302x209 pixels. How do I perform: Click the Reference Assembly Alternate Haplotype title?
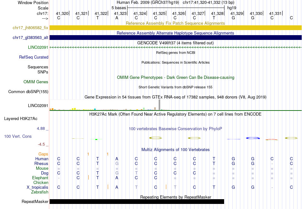[x=175, y=33]
